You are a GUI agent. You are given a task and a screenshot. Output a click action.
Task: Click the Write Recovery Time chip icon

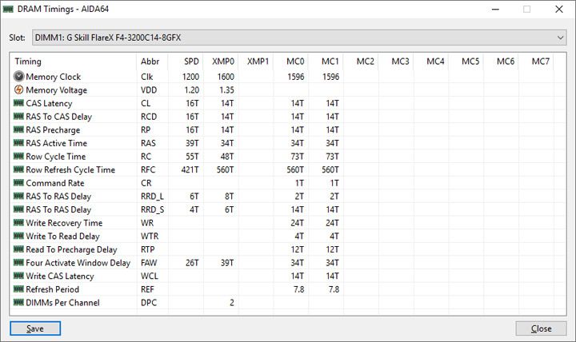click(x=18, y=223)
